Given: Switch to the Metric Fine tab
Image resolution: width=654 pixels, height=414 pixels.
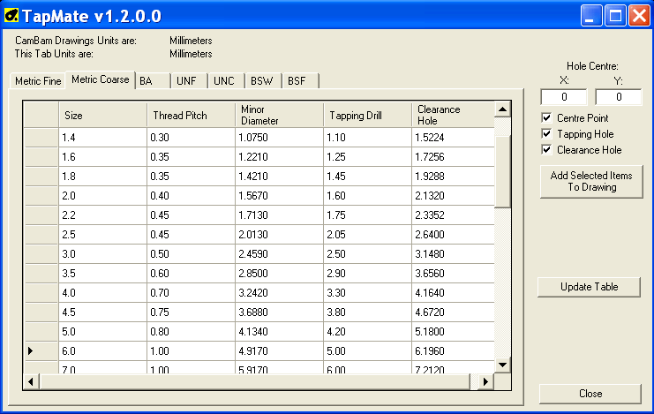Looking at the screenshot, I should point(38,81).
